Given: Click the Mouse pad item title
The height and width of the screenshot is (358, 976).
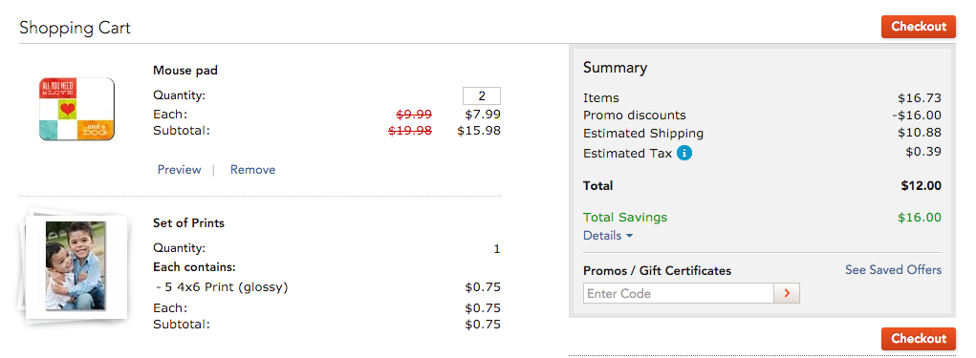Looking at the screenshot, I should tap(185, 71).
